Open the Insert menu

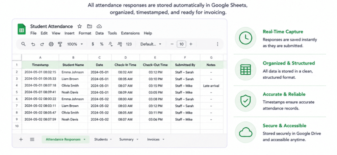click(x=69, y=33)
